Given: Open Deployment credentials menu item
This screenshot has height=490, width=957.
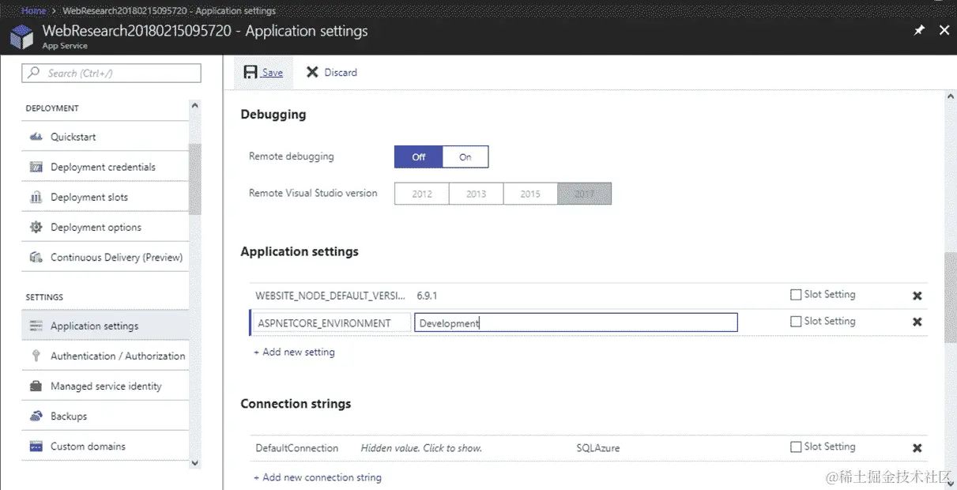Looking at the screenshot, I should click(x=105, y=167).
